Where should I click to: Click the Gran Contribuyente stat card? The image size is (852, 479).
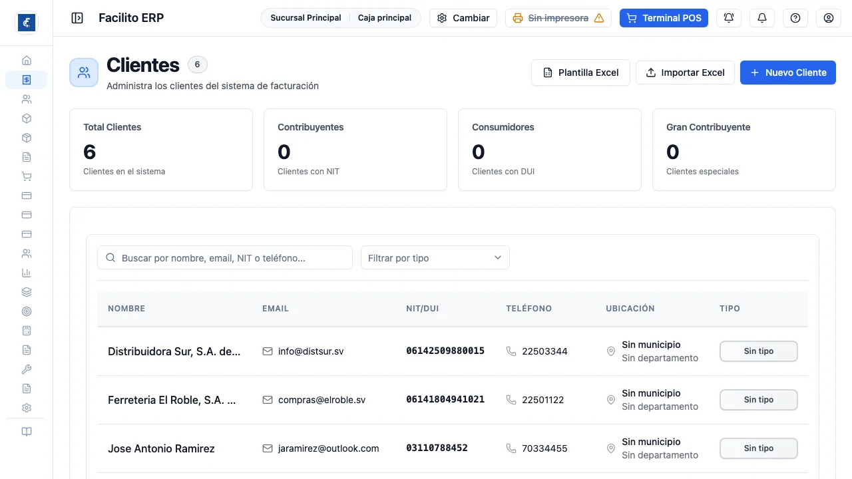click(x=744, y=150)
